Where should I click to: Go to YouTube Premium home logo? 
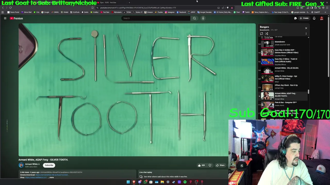tap(16, 18)
